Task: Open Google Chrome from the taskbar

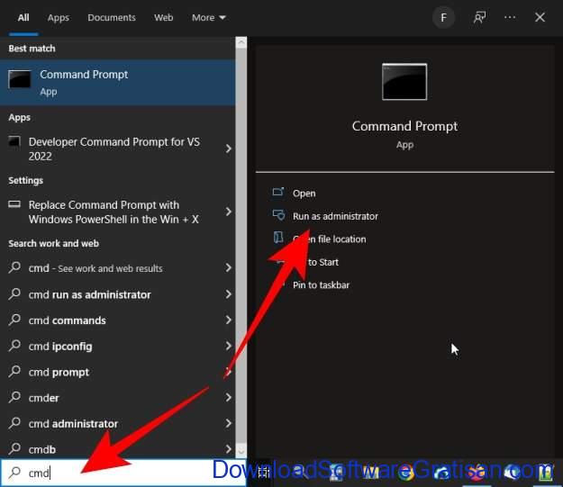Action: click(405, 473)
